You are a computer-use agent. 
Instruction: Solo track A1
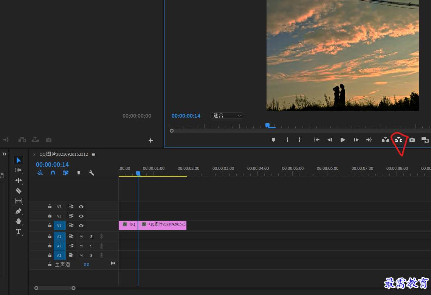[x=91, y=236]
